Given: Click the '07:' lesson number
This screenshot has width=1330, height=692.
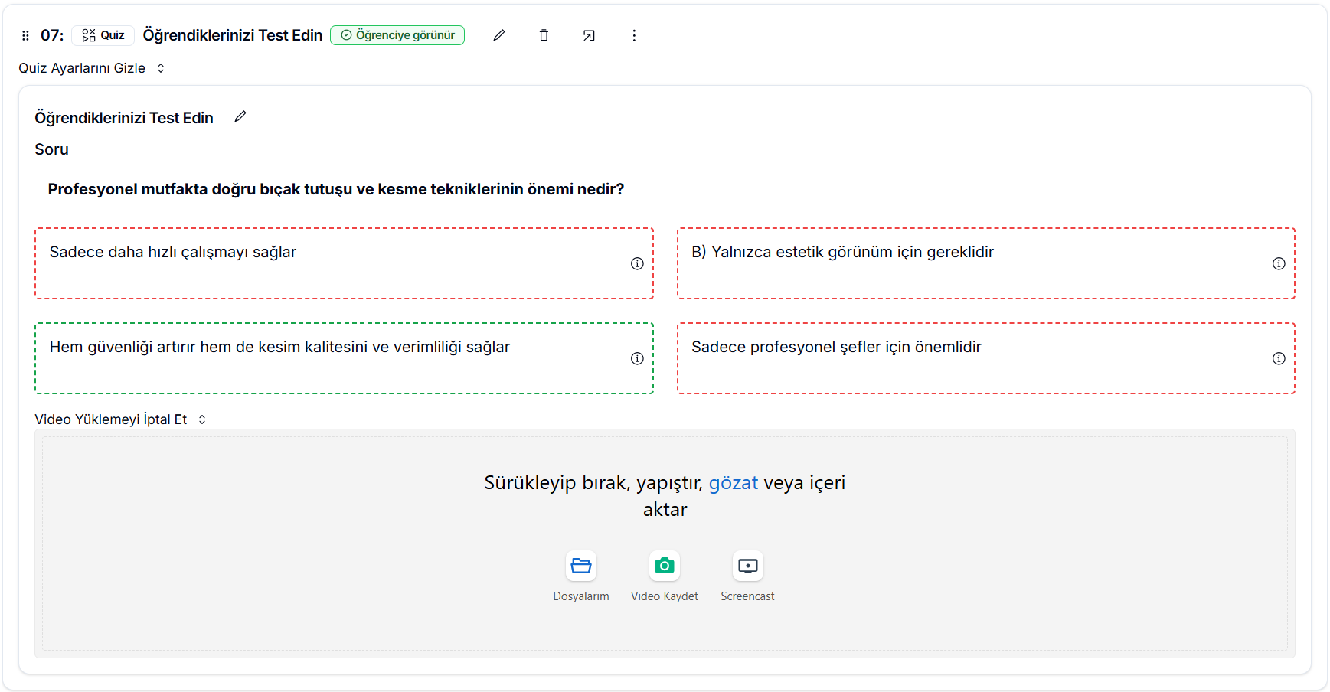Looking at the screenshot, I should point(52,35).
